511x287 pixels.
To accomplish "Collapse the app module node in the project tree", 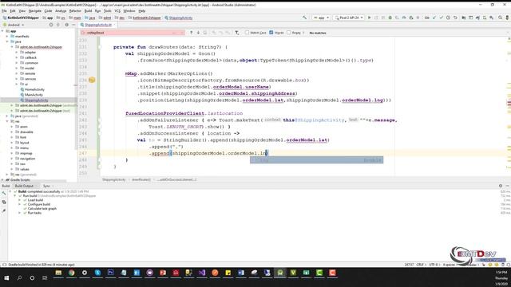I will (3, 31).
